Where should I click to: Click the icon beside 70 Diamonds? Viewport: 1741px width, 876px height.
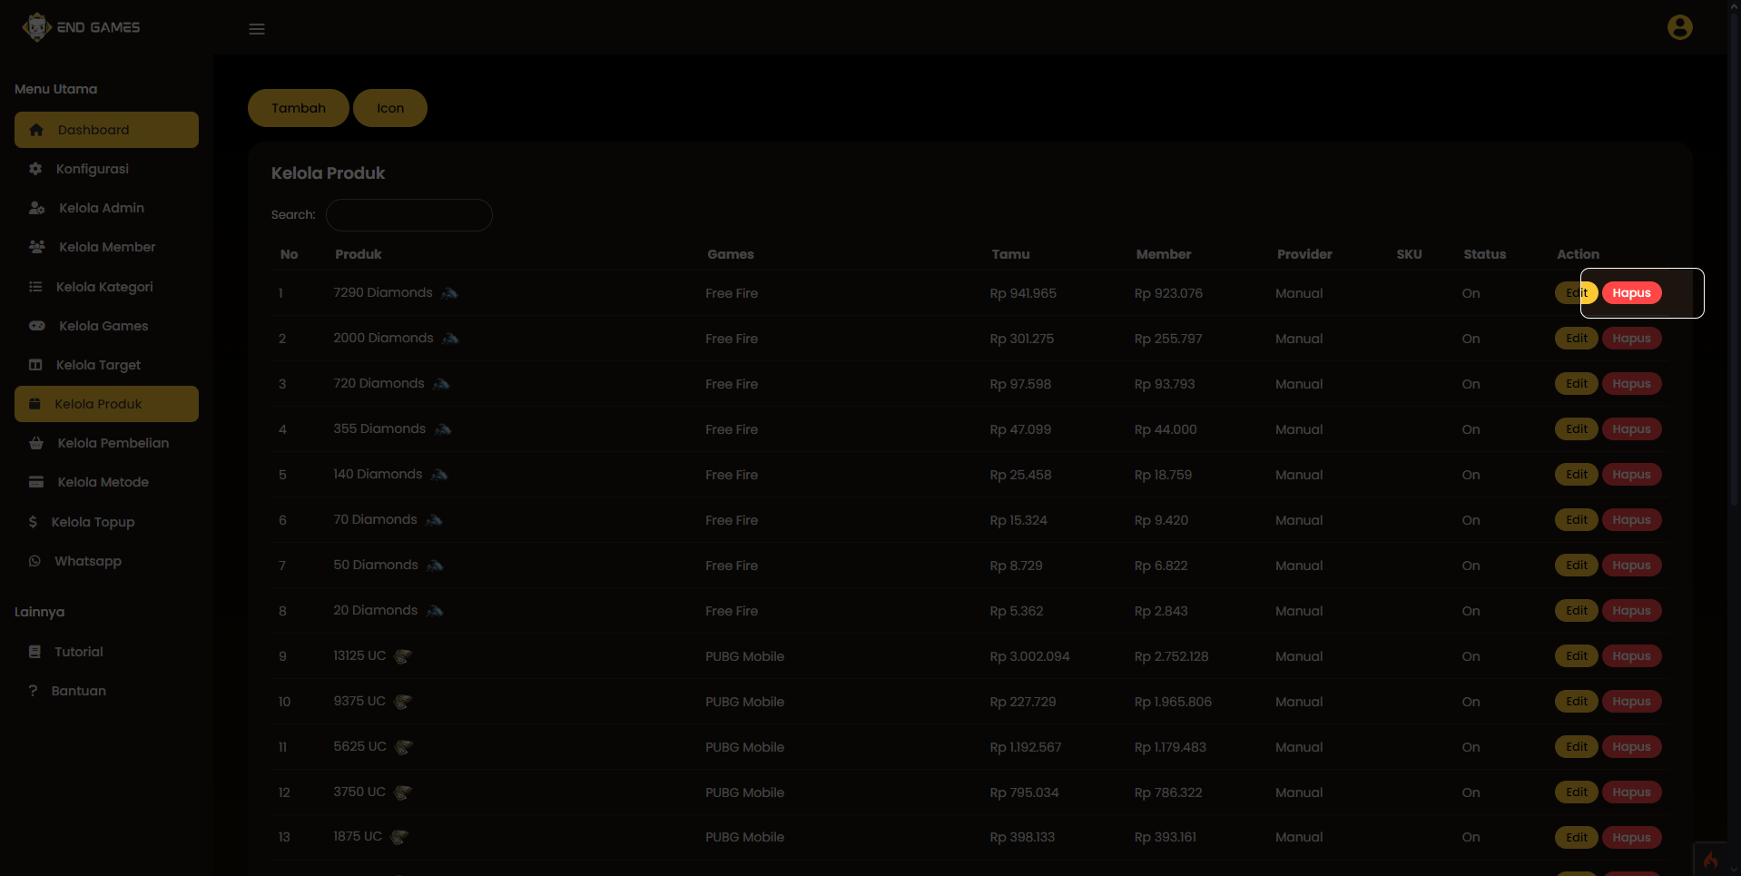434,520
